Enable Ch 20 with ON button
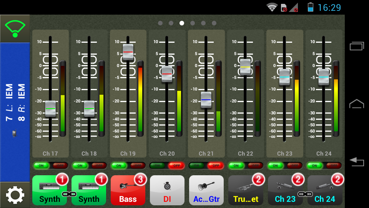This screenshot has width=369, height=208. 158,166
